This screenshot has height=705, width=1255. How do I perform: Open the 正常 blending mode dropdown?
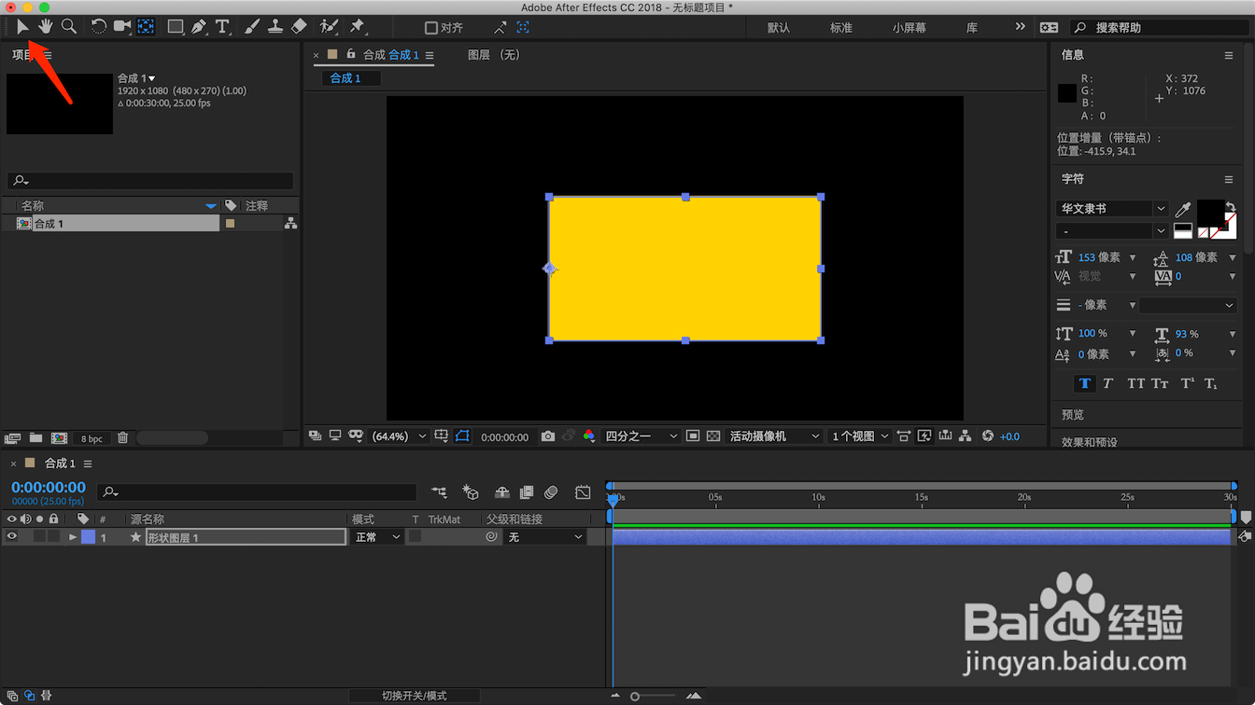click(x=377, y=537)
